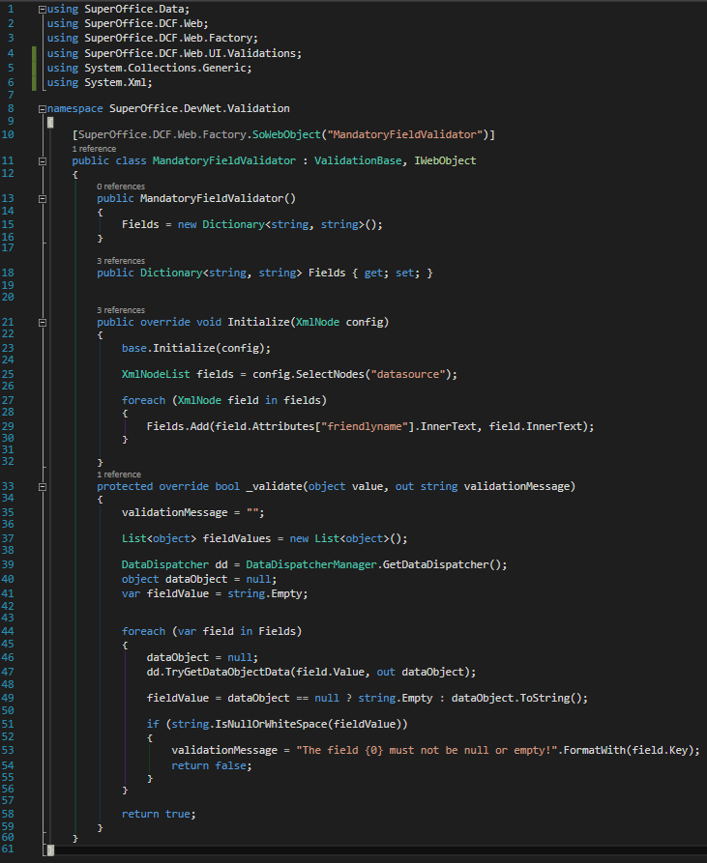Click the 'get;' accessor of Fields property
707x863 pixels.
376,273
